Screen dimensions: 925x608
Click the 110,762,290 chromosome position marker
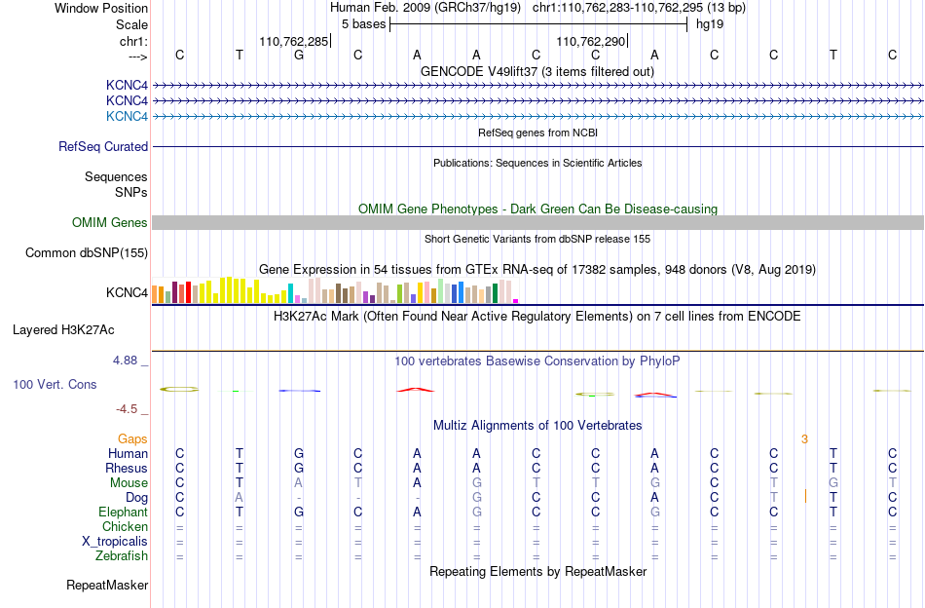(x=592, y=41)
